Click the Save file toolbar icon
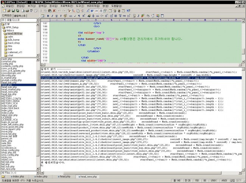The height and width of the screenshot is (183, 246). (x=12, y=11)
